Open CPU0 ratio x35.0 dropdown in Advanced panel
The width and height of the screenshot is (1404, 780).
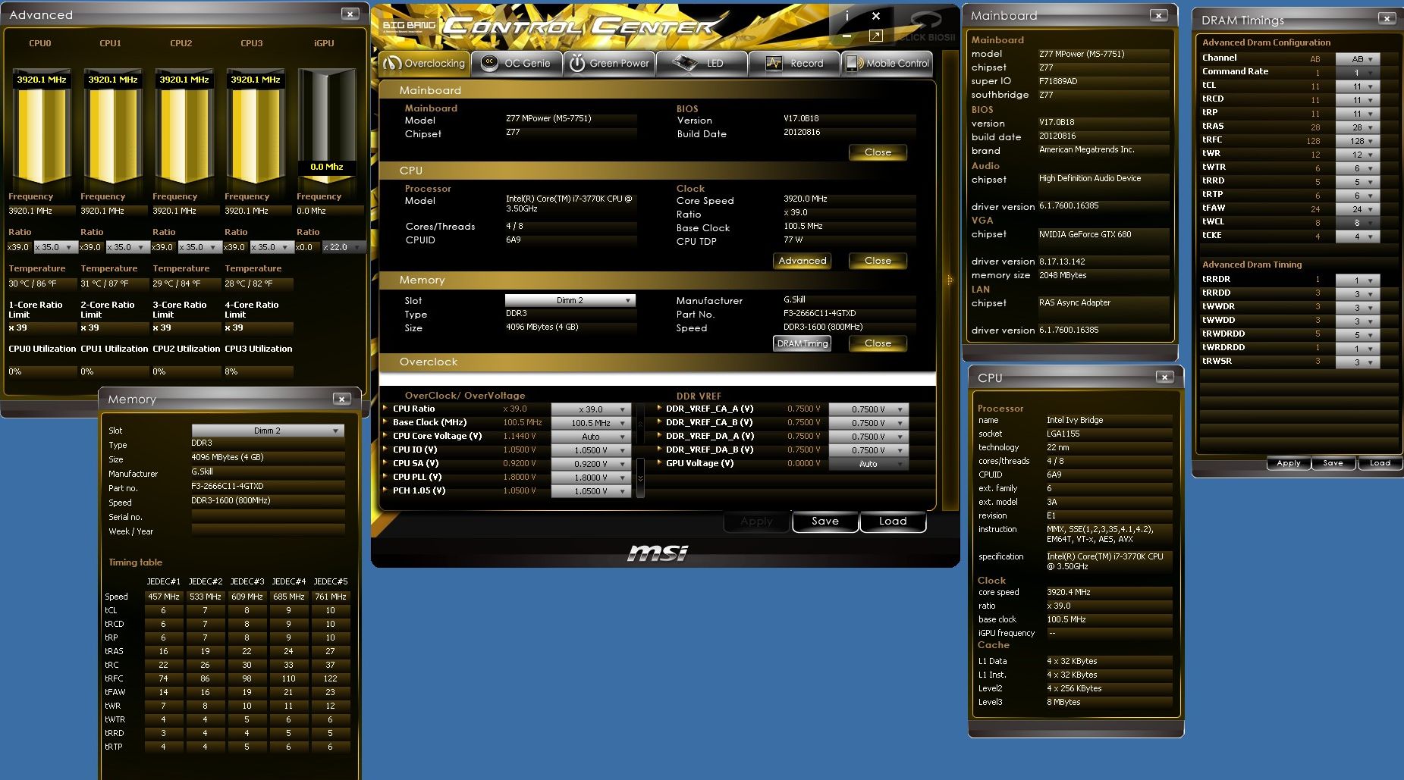(68, 248)
